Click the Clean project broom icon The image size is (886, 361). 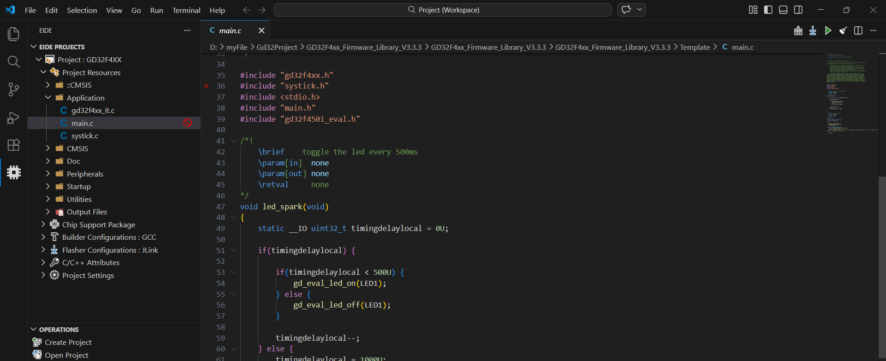point(843,30)
